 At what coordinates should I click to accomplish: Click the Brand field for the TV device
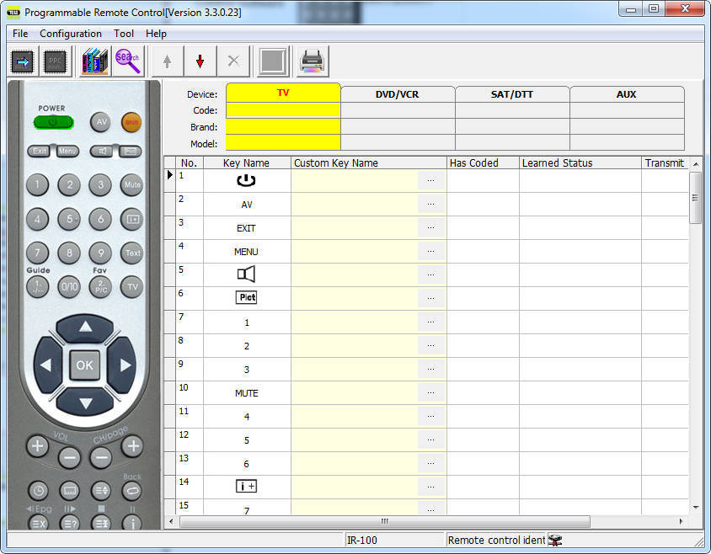click(282, 126)
